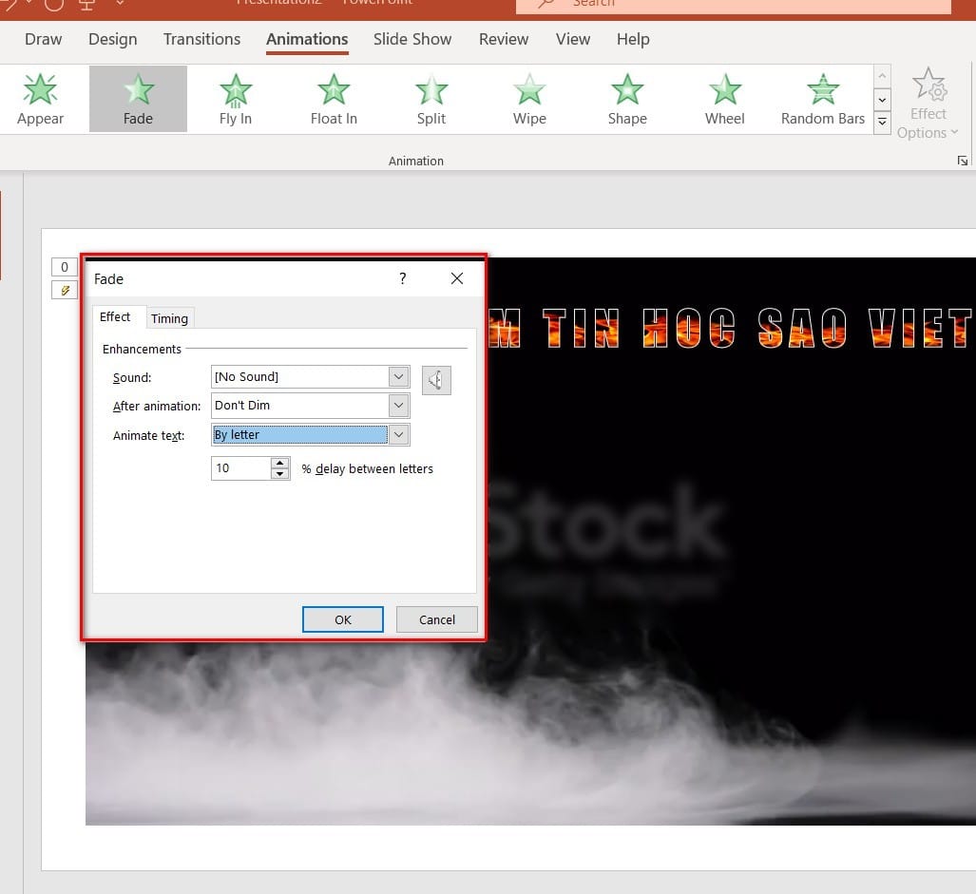Open the Animate text dropdown
The image size is (976, 894).
point(398,434)
